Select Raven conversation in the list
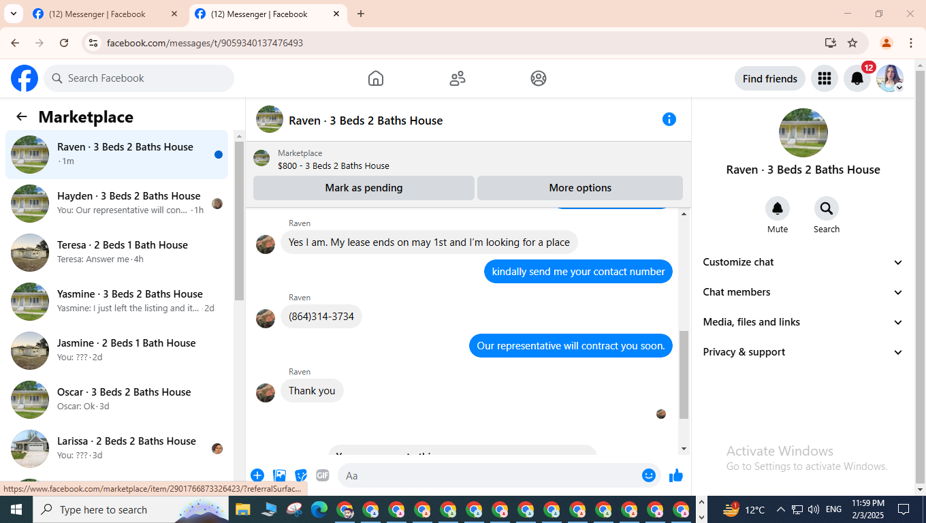 point(117,155)
